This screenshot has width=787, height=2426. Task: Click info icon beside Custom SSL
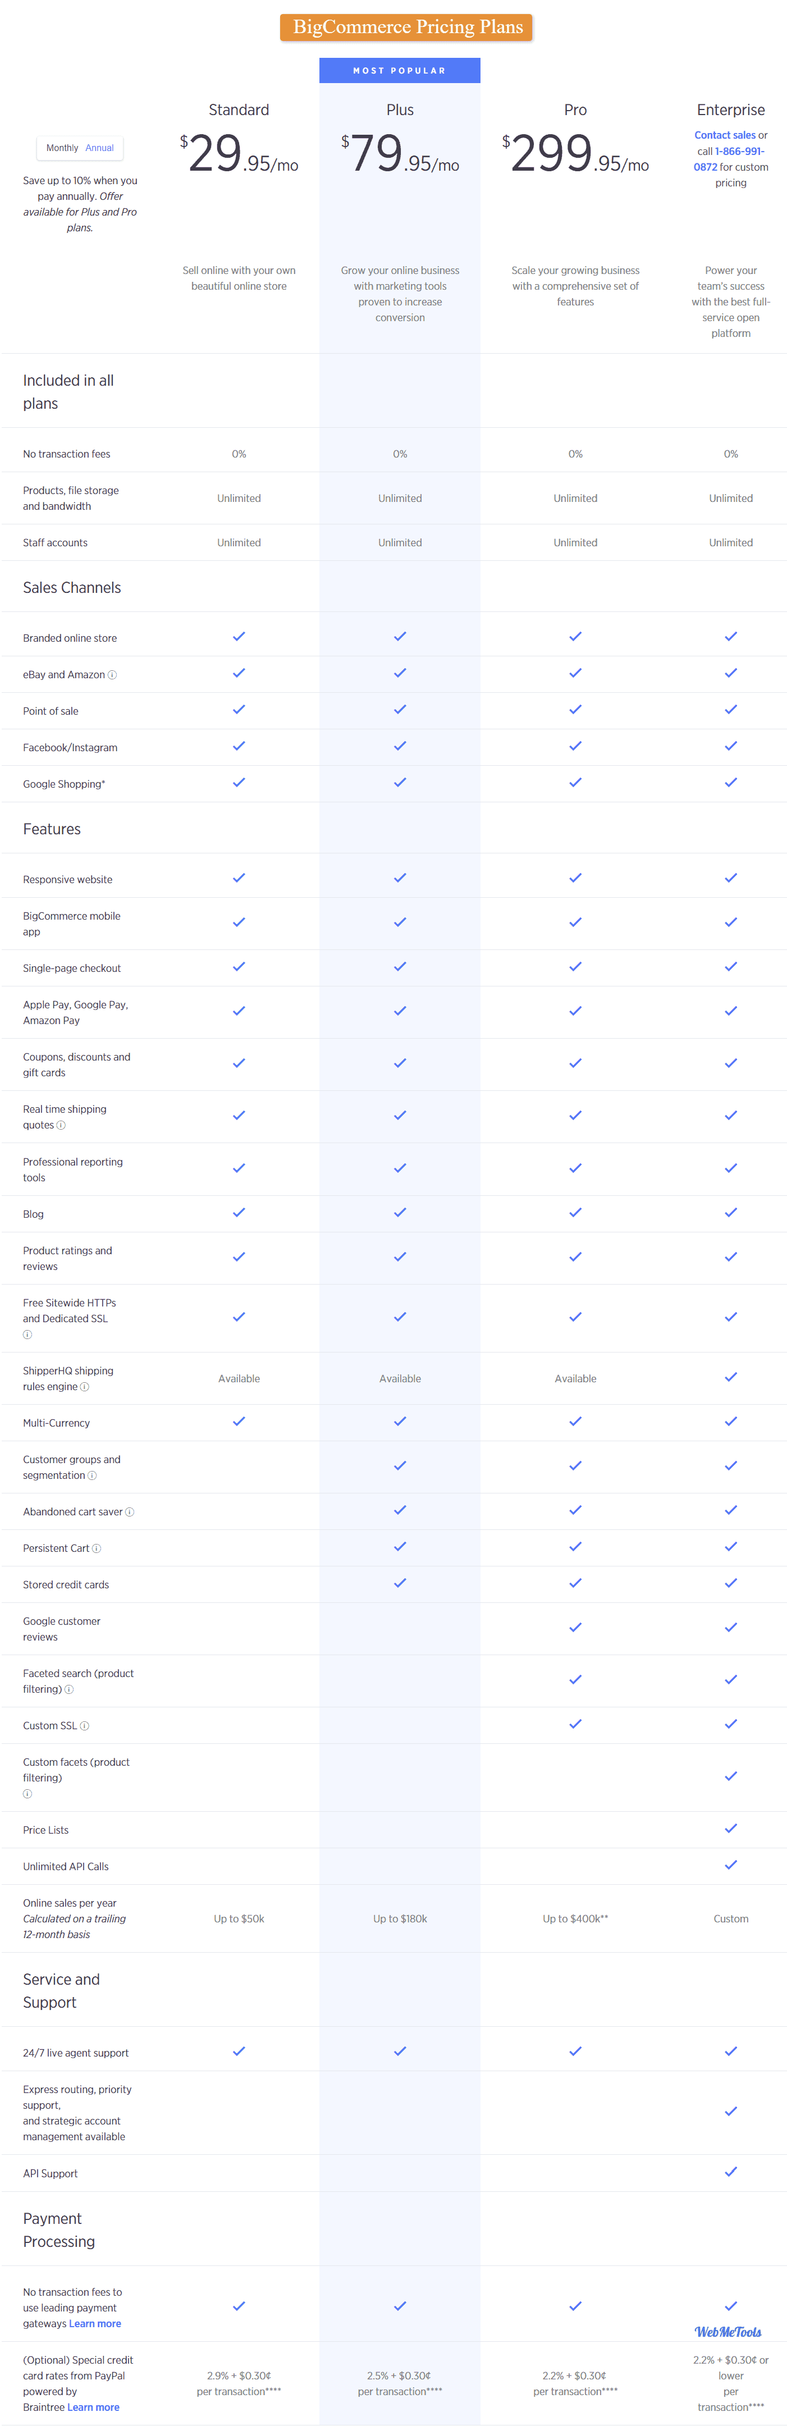click(x=85, y=1725)
